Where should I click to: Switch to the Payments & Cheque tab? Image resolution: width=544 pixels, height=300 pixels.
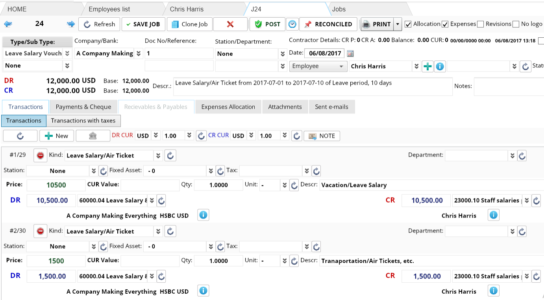pos(83,107)
